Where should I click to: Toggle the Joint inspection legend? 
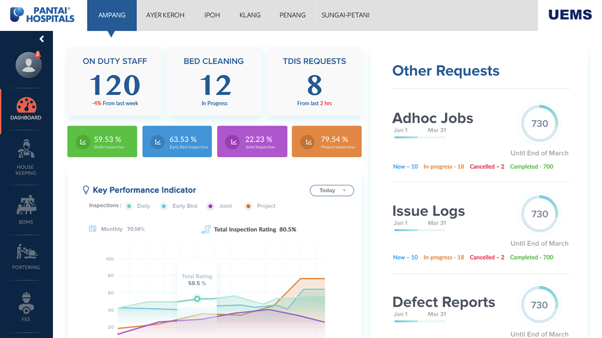click(211, 206)
